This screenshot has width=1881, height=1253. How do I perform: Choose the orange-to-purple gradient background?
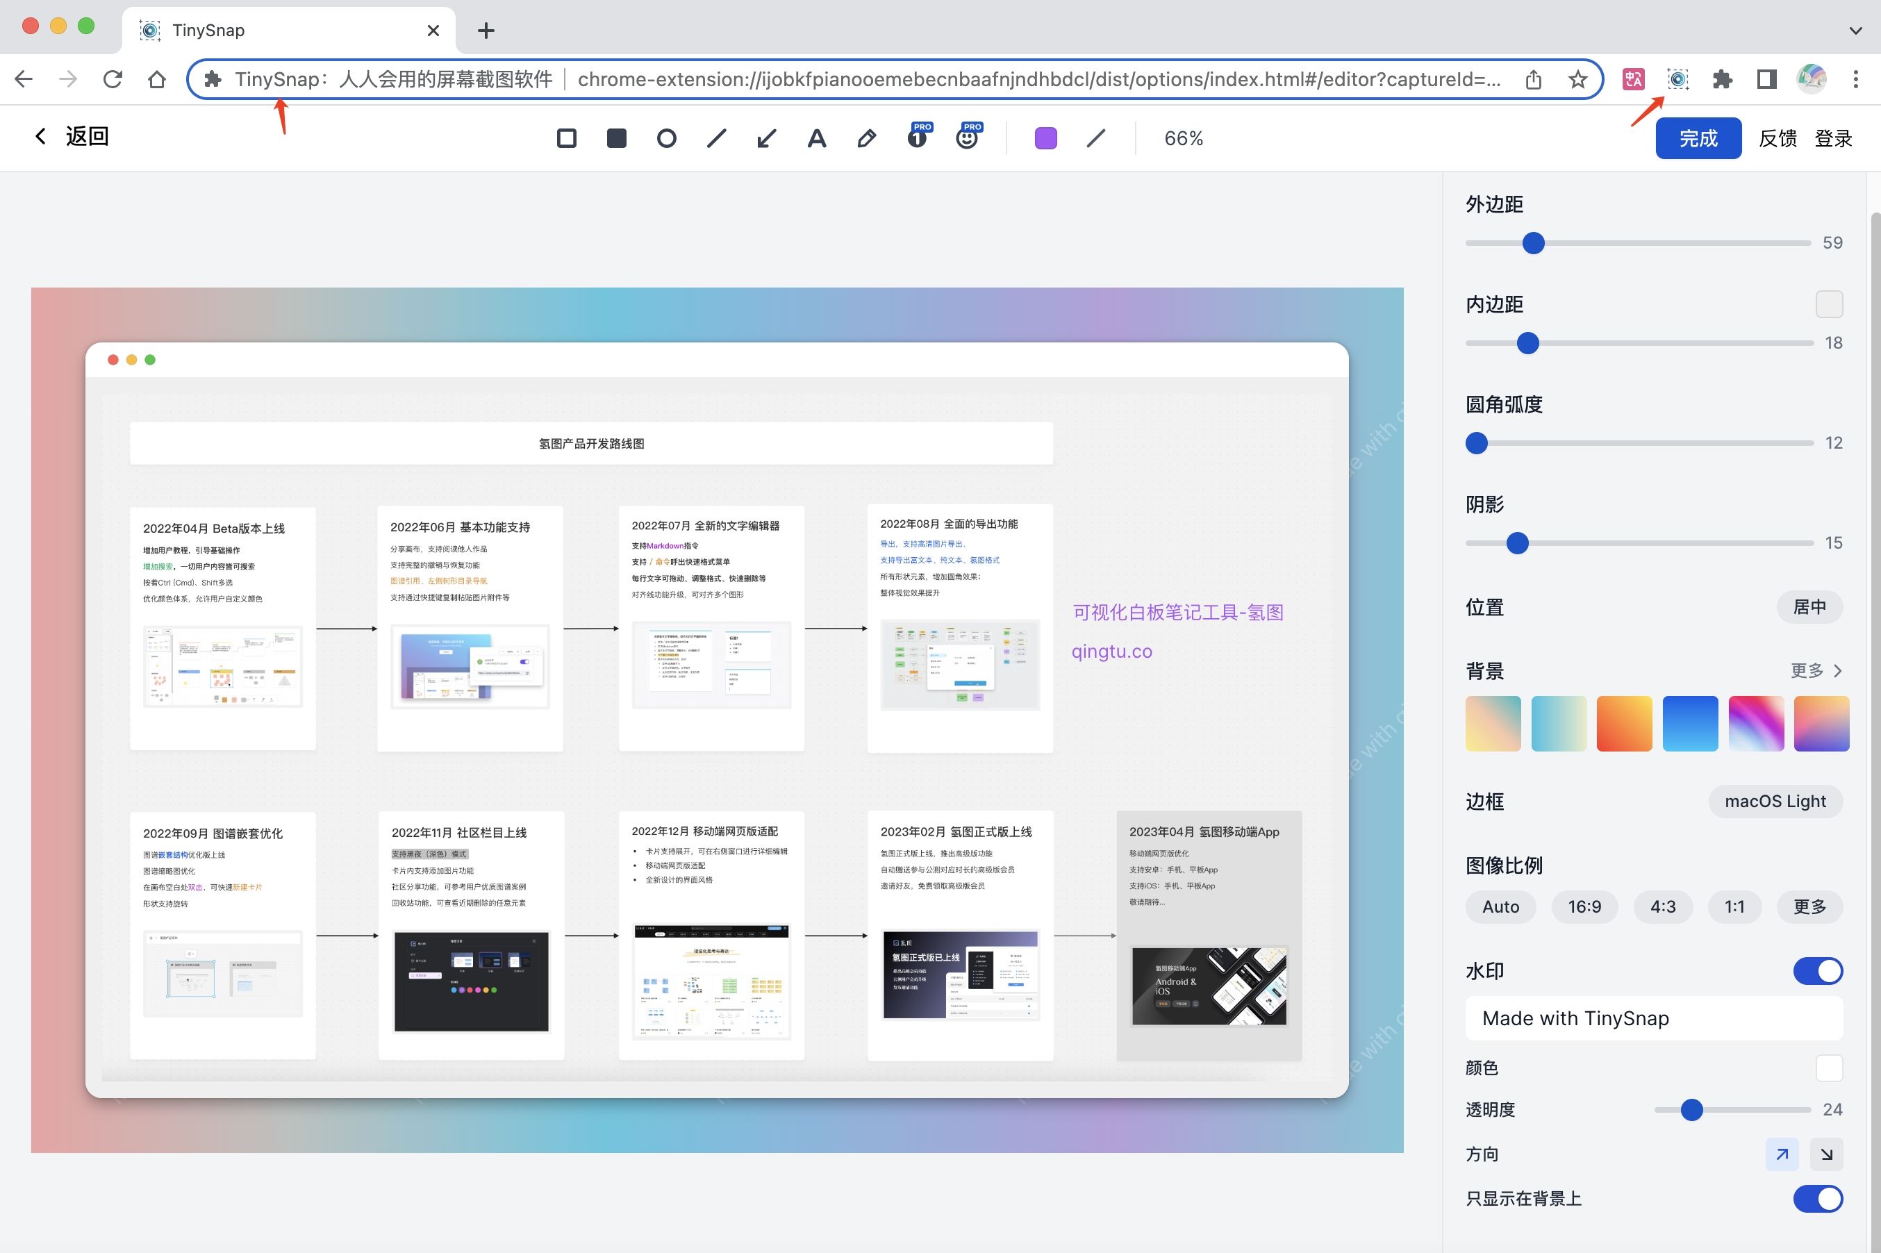(x=1821, y=723)
